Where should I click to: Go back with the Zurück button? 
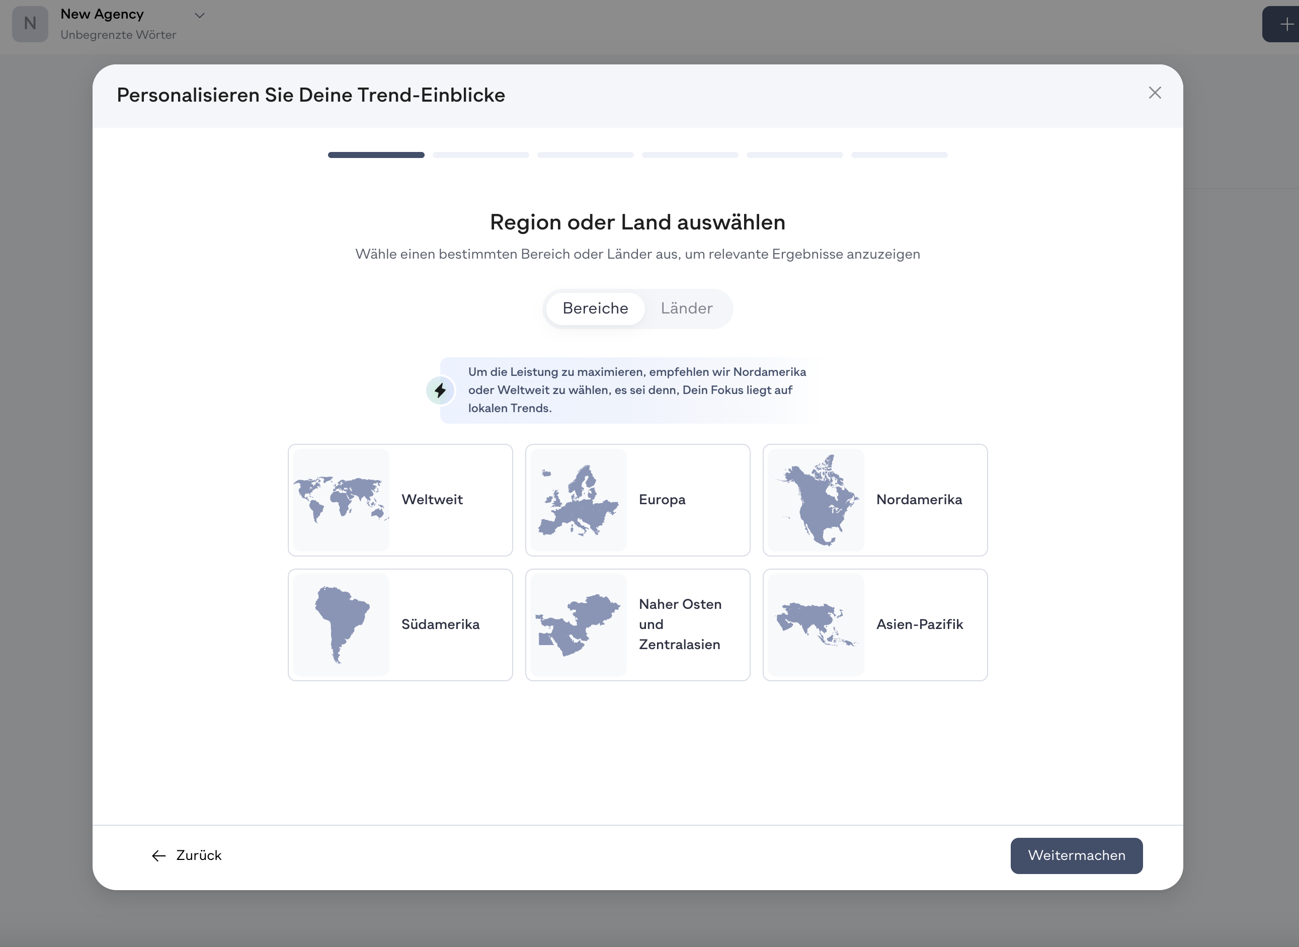click(186, 855)
